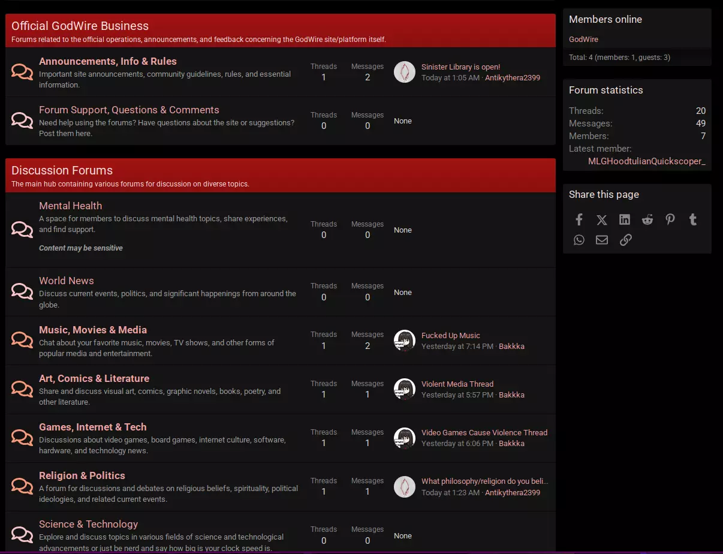
Task: View latest member MLGHoodtulianQuickscoper_ profile
Action: pos(646,161)
